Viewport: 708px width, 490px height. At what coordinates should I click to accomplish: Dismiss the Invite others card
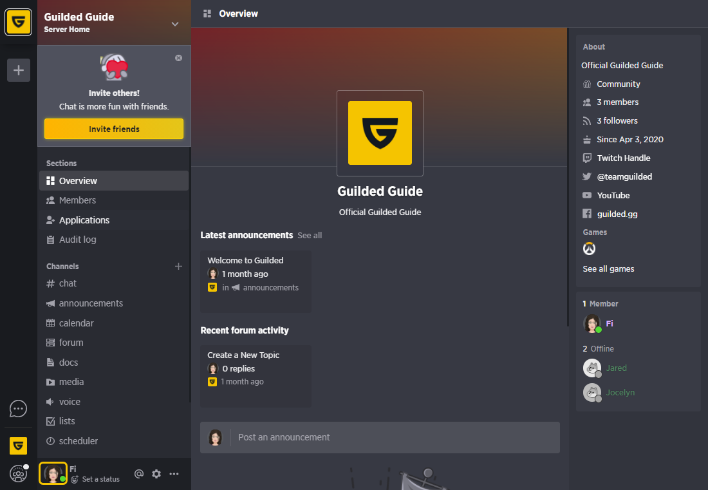tap(179, 58)
